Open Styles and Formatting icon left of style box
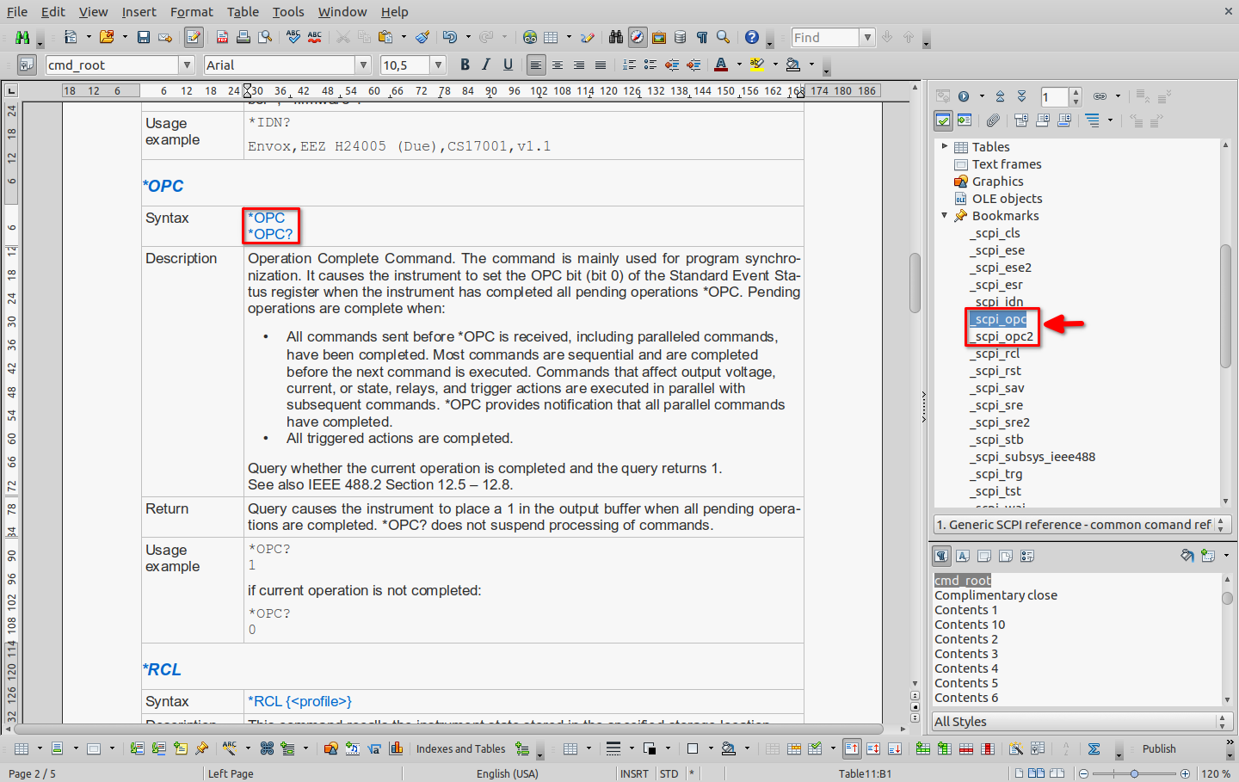The image size is (1239, 782). coord(27,65)
